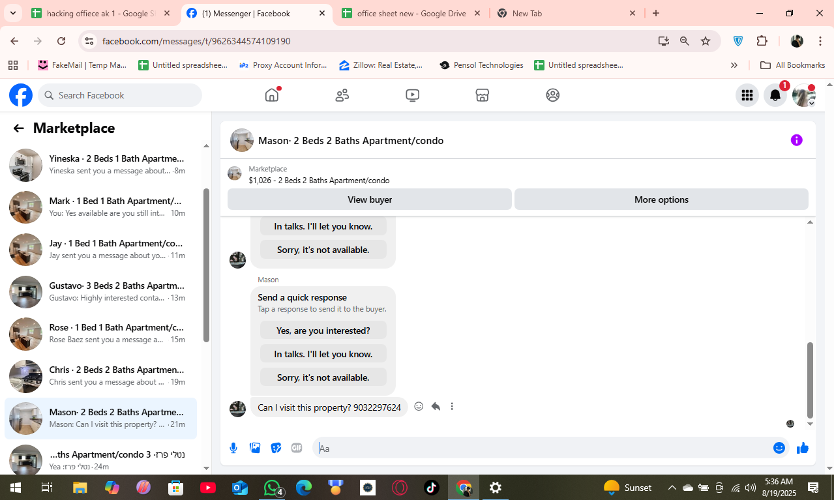Switch to the New Tab tab
Viewport: 834px width, 500px height.
click(566, 13)
